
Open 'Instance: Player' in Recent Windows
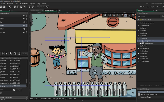tap(146, 97)
